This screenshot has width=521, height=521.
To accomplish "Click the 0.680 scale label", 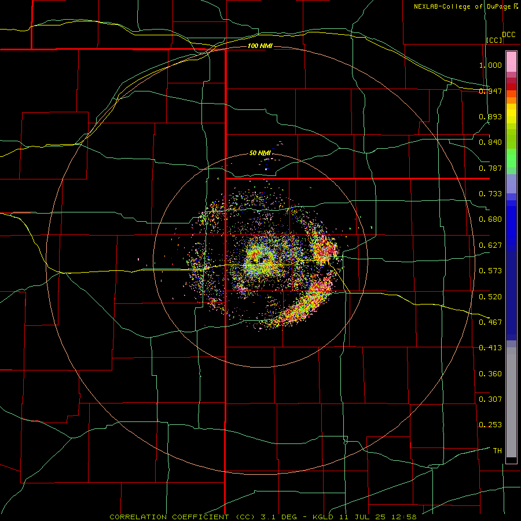I will (490, 219).
